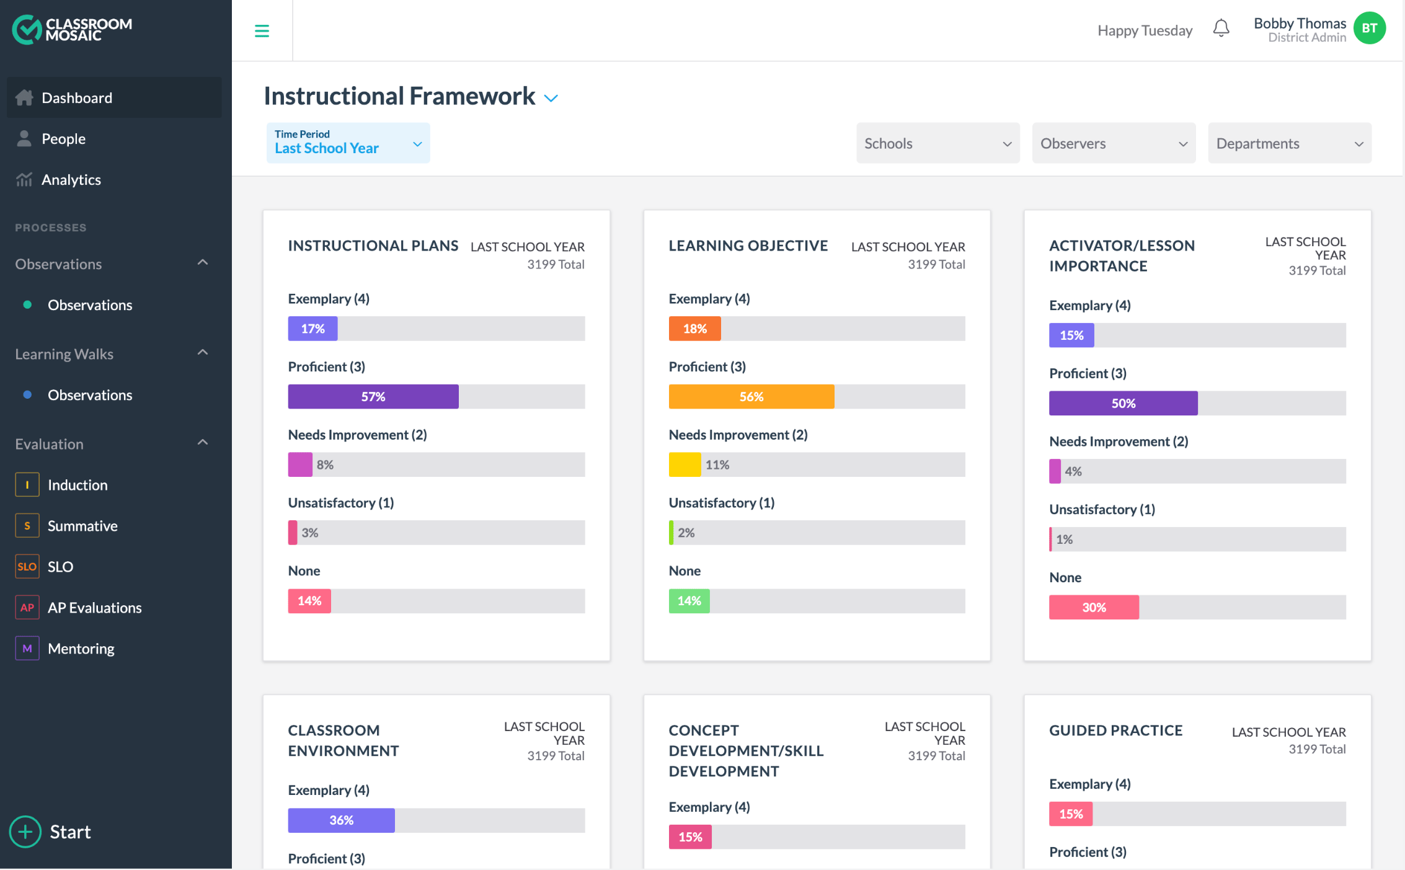Open the Analytics section
This screenshot has width=1405, height=870.
pos(71,180)
